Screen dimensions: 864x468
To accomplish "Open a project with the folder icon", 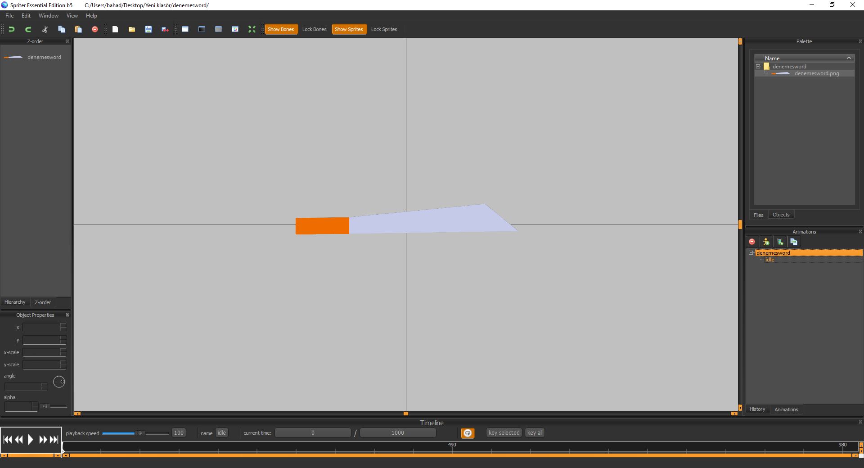I will [x=132, y=29].
